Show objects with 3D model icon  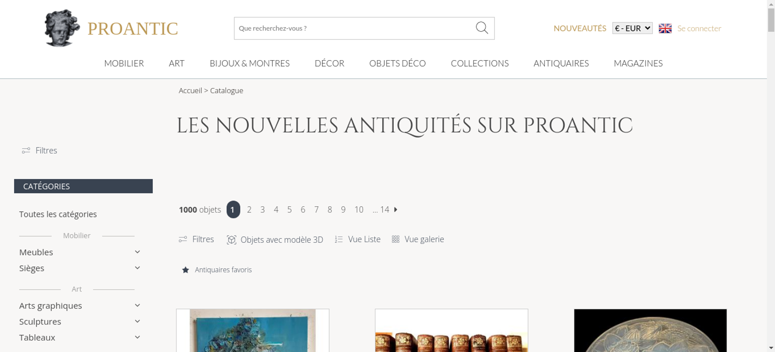pos(231,240)
